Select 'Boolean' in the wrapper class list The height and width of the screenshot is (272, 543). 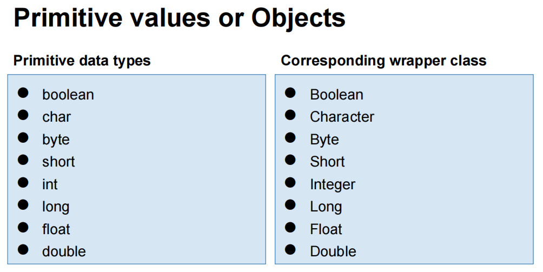coord(336,95)
